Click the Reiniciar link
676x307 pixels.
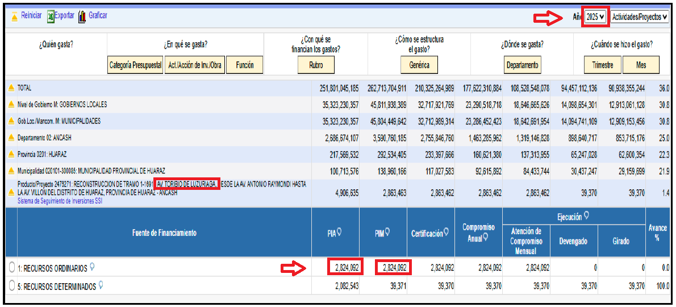click(x=31, y=15)
